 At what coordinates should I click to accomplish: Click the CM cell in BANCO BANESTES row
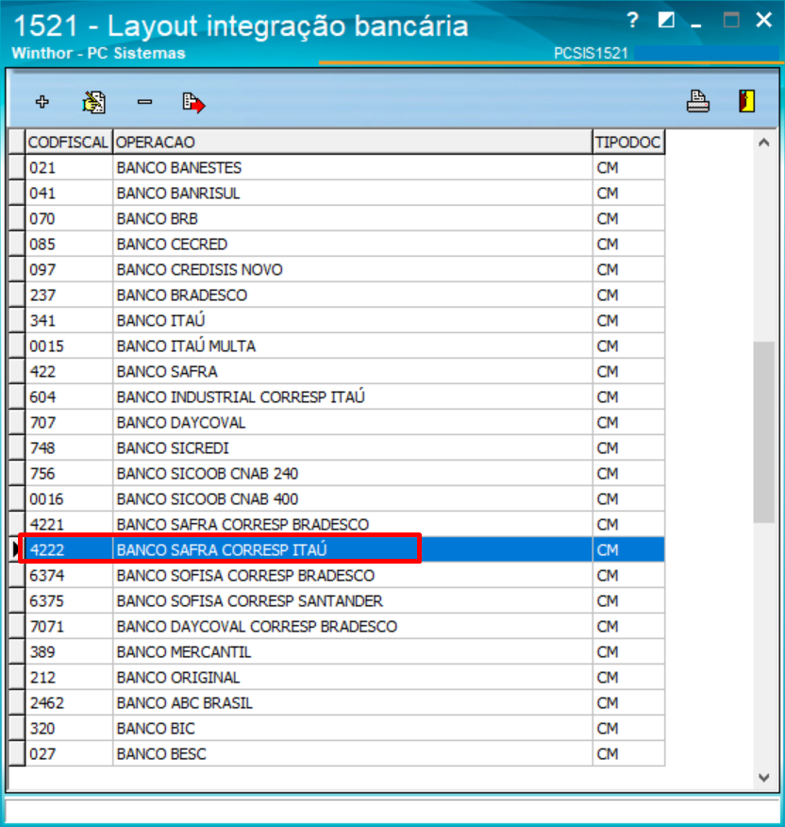(628, 168)
